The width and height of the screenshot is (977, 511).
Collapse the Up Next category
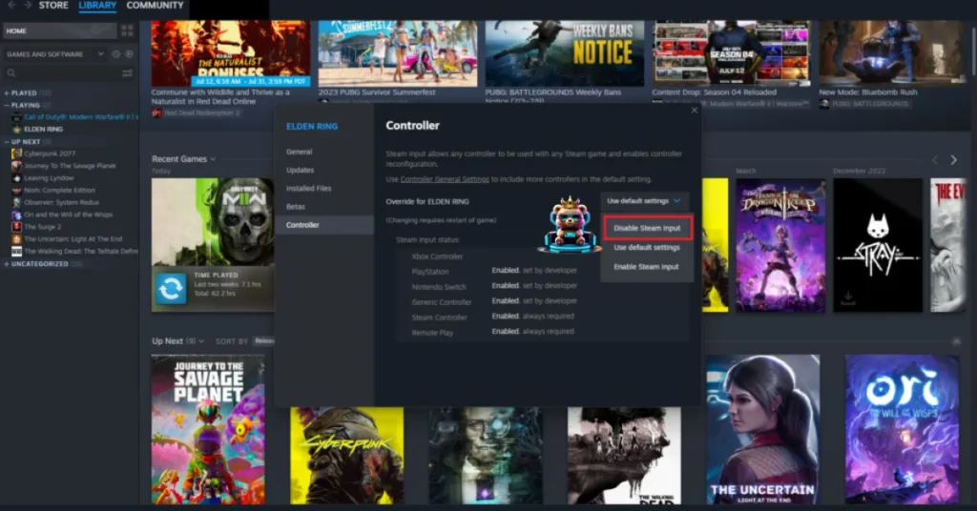point(7,141)
